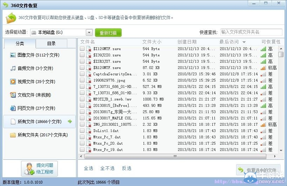Switch to the 目录 tab
Viewport: 287px width, 186px height.
[x=51, y=43]
